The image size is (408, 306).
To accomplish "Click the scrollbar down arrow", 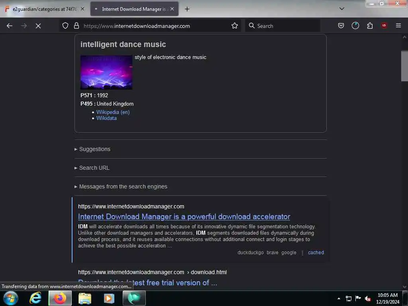I will pyautogui.click(x=404, y=287).
